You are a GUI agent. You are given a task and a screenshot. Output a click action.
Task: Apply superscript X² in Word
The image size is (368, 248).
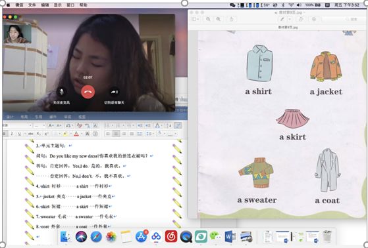coord(47,134)
